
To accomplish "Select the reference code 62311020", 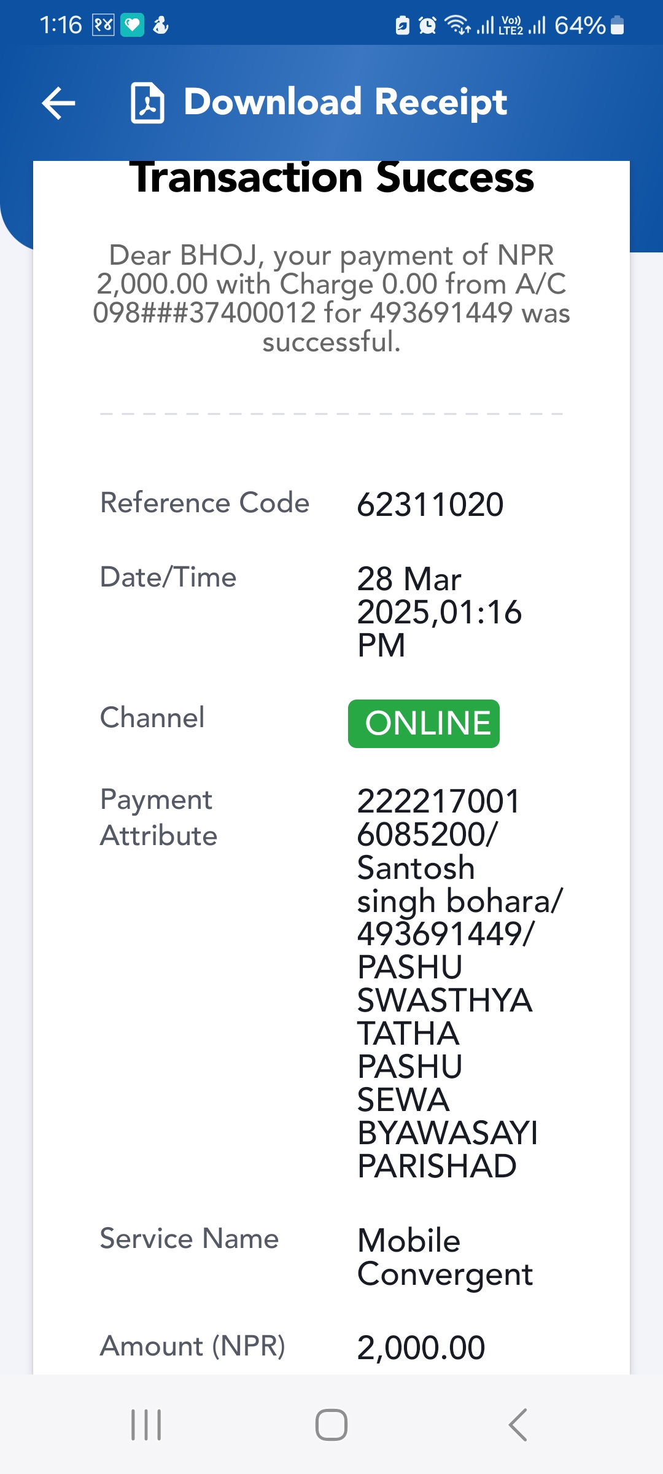I will (430, 504).
